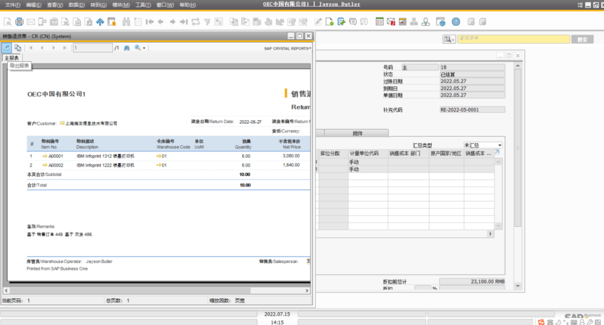This screenshot has width=604, height=325.
Task: Click the Crystal viewer find text binoculars
Action: 127,47
